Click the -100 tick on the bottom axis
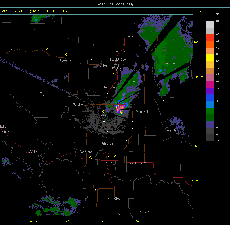The height and width of the screenshot is (225, 230). (x=33, y=221)
